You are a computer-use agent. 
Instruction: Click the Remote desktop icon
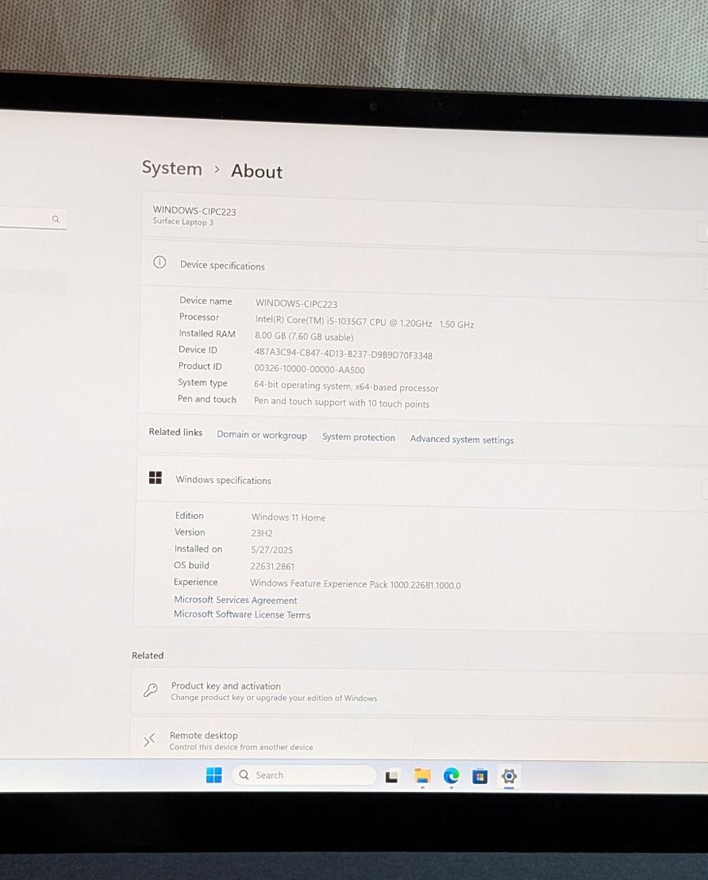pyautogui.click(x=148, y=740)
